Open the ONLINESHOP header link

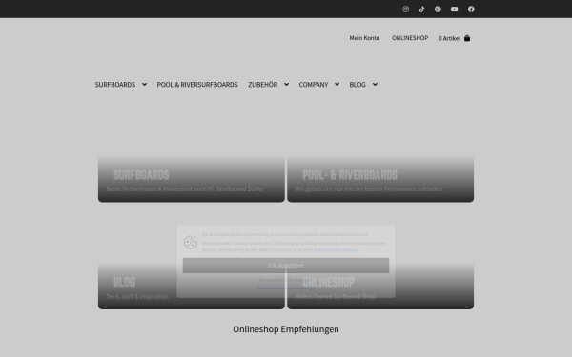[x=410, y=38]
